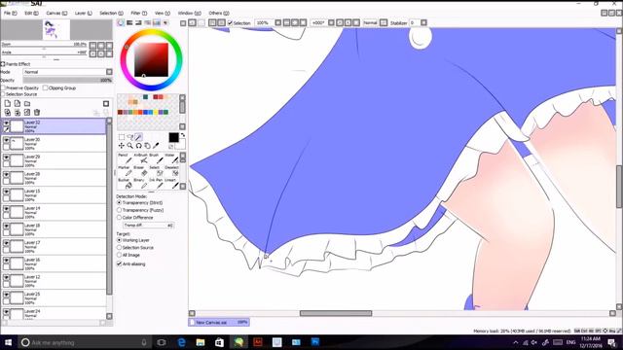Choose the Select pen tool
Screen dimensions: 623x350
tap(158, 171)
